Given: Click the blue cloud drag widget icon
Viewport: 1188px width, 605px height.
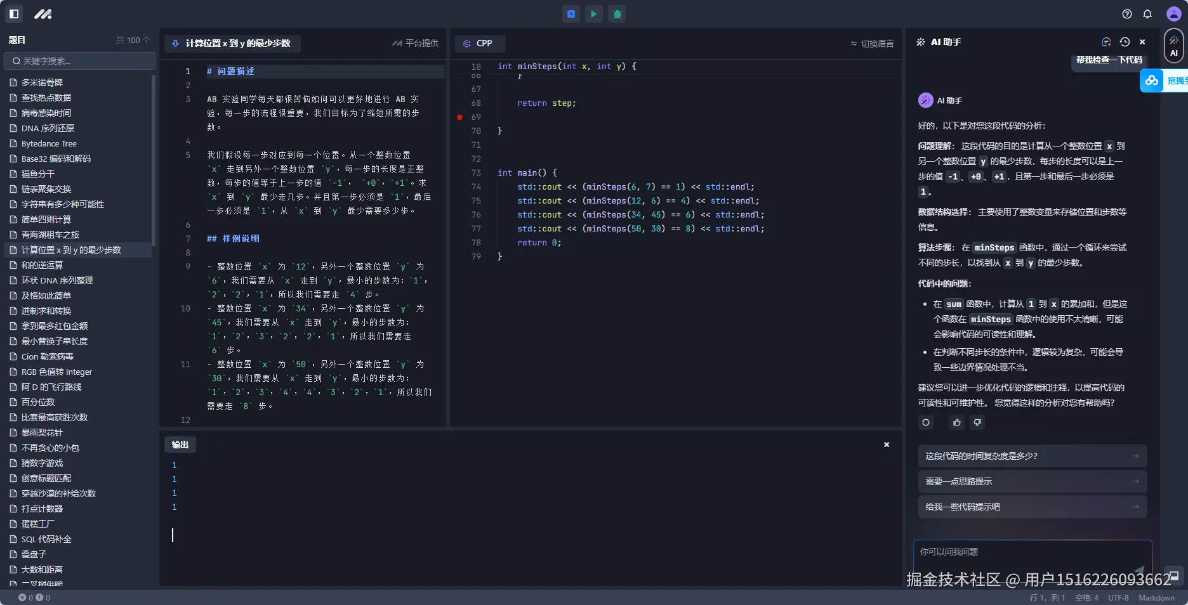Looking at the screenshot, I should click(1152, 81).
